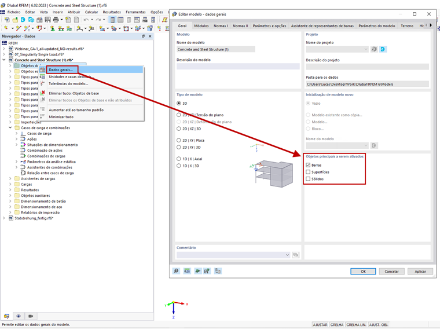Viewport: 440px width, 330px height.
Task: Expand the Resultados folder in navigator
Action: coord(10,190)
